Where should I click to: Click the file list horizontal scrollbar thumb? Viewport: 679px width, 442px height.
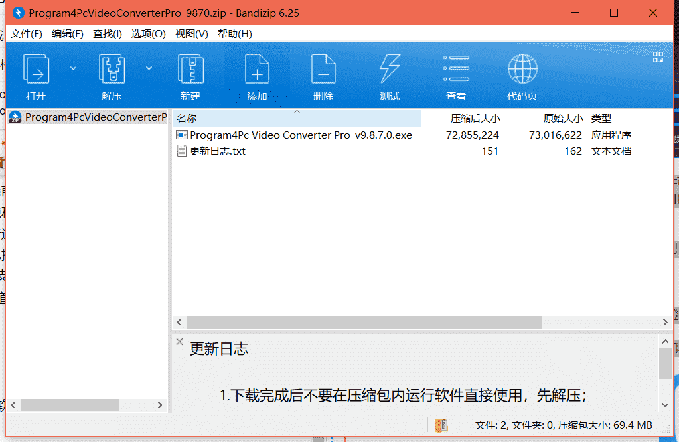(x=364, y=322)
